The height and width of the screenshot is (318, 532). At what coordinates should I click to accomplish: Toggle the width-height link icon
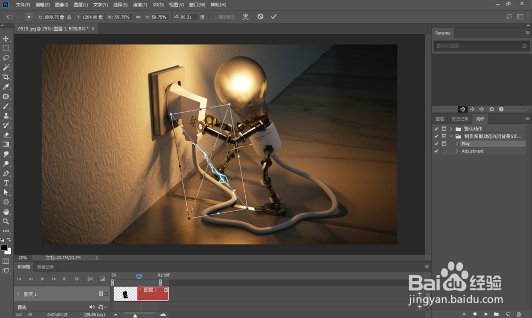tap(138, 17)
